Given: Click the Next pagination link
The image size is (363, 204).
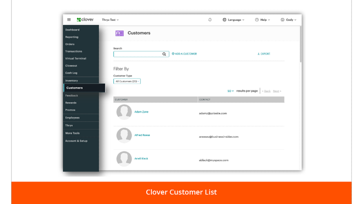Looking at the screenshot, I should (x=277, y=91).
